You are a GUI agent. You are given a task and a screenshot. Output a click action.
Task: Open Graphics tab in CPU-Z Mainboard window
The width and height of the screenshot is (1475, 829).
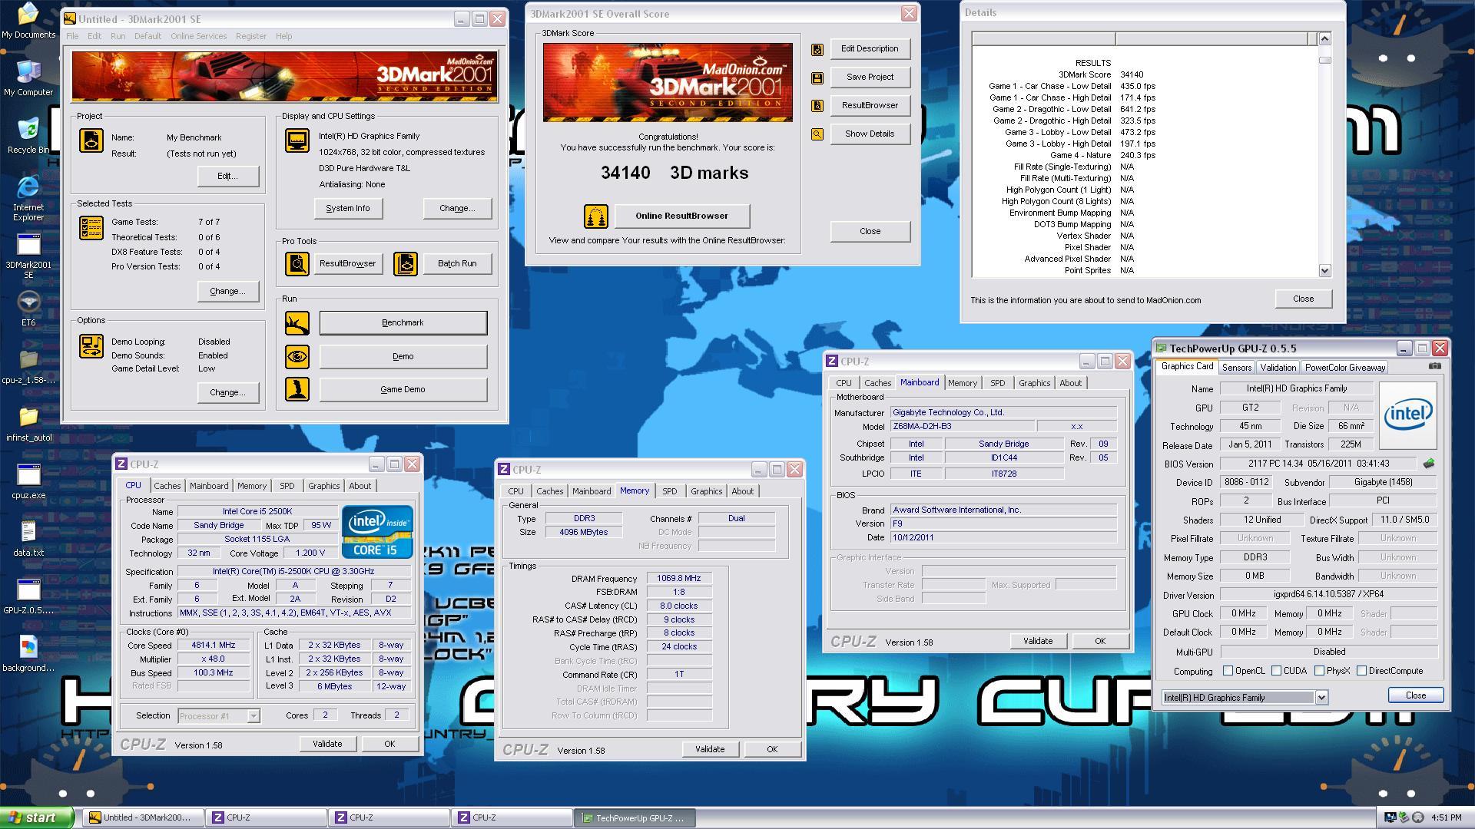click(1034, 383)
